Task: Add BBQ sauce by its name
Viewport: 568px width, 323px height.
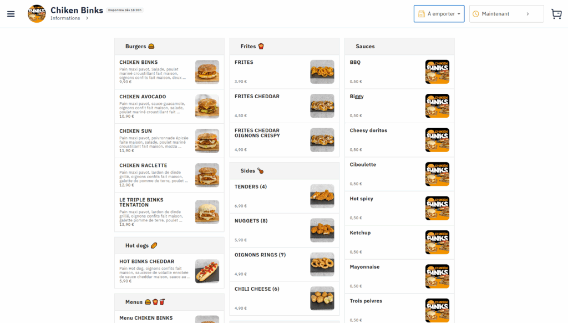Action: [x=355, y=62]
